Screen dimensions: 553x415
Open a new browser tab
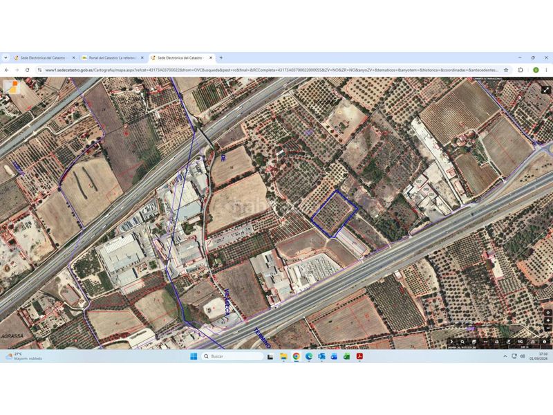pos(221,58)
